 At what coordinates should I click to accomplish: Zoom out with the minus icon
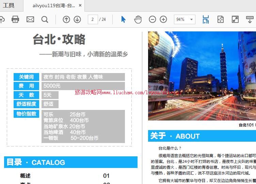pyautogui.click(x=153, y=19)
